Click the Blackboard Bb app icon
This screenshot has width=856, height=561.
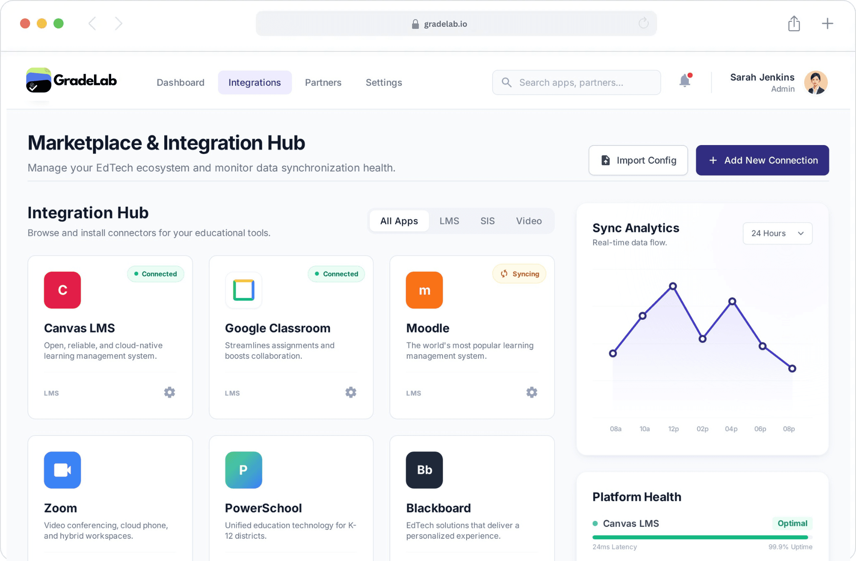(424, 470)
